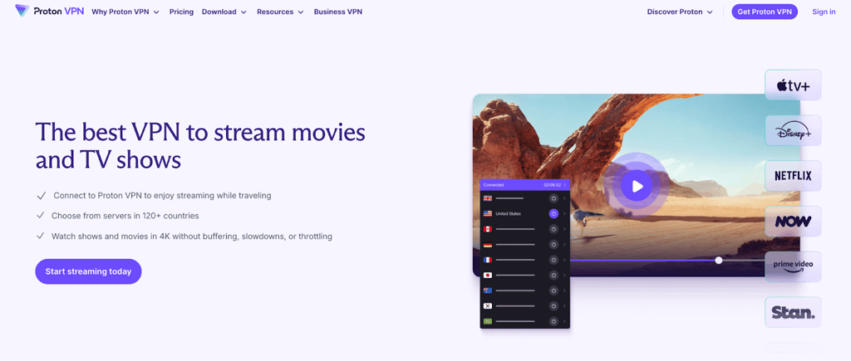Expand the Germany server row chevron
The width and height of the screenshot is (851, 361).
pos(564,245)
